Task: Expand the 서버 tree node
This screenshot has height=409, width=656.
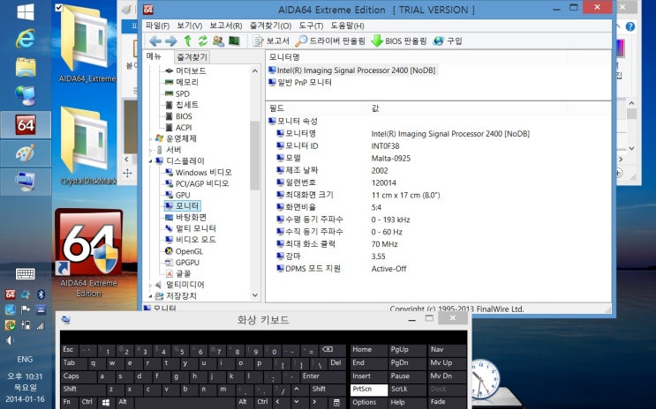Action: [151, 150]
